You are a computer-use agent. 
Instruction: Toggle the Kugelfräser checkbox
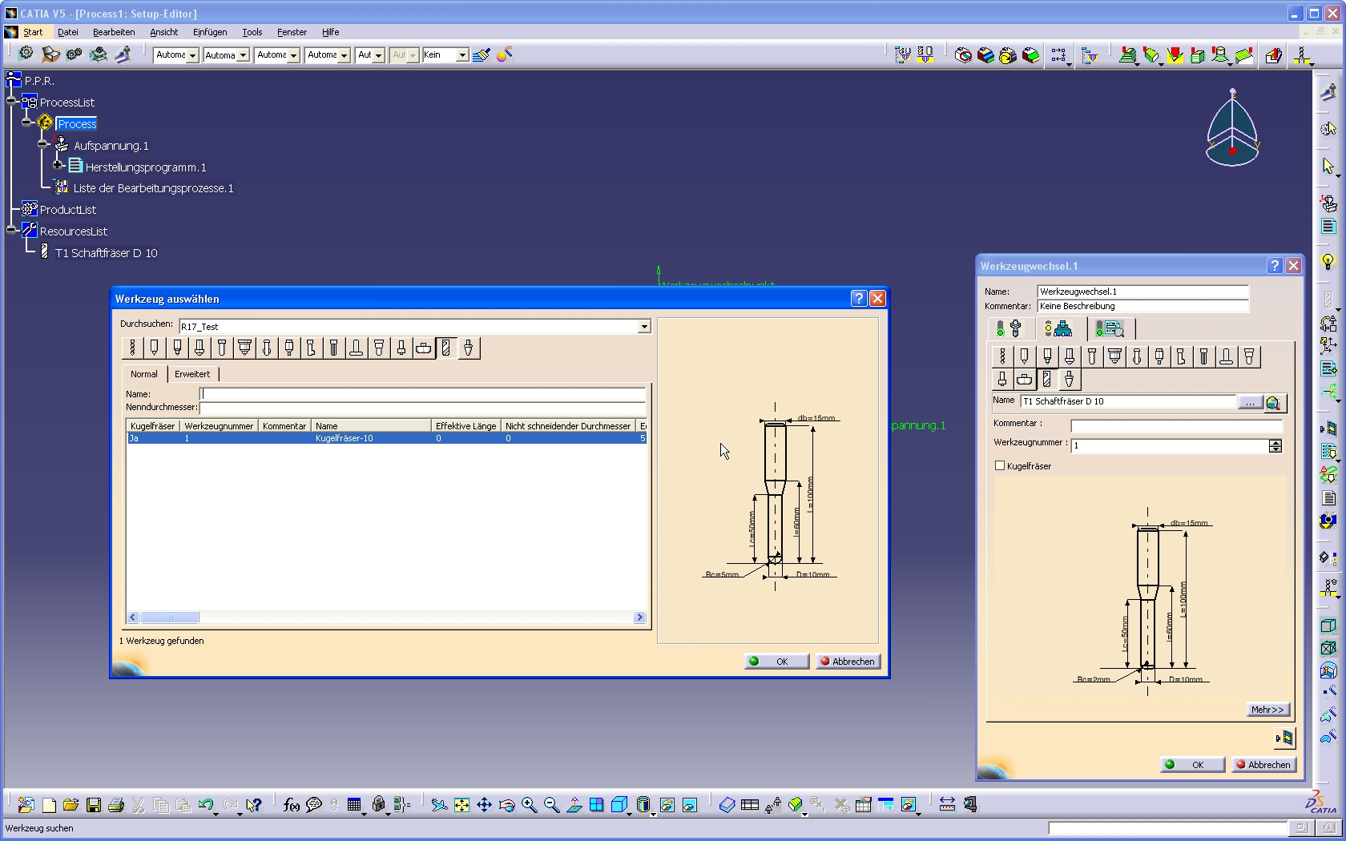click(999, 465)
